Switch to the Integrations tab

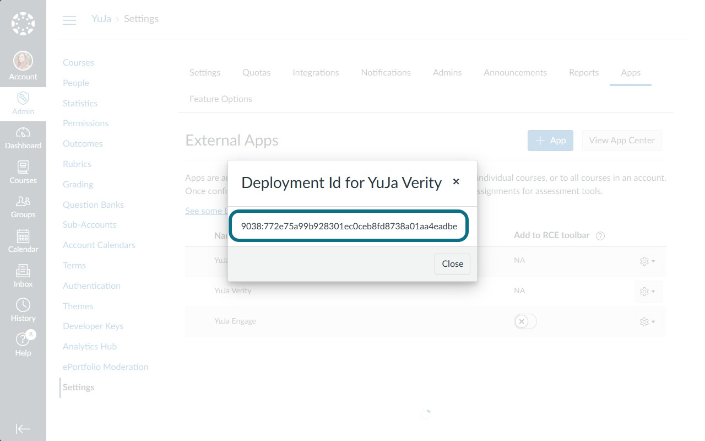point(316,73)
